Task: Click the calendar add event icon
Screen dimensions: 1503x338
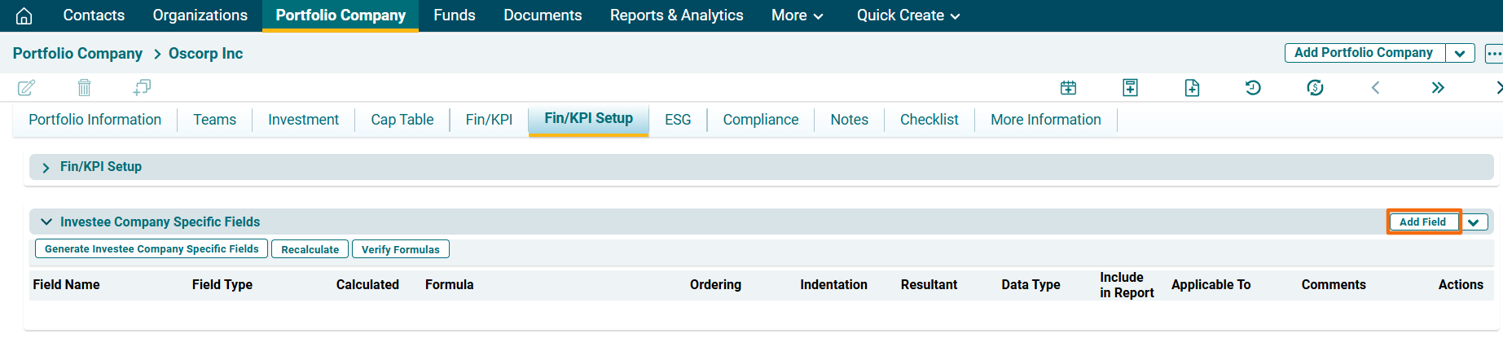Action: (1068, 87)
